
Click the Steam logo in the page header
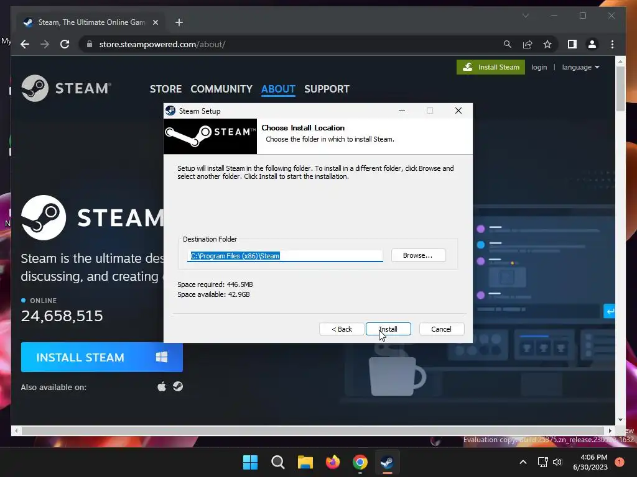pos(66,88)
